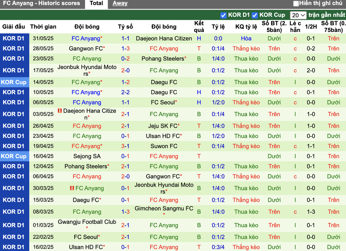Open Jeonbuk Hyundai Motors link in 17/05/25 row
The width and height of the screenshot is (346, 251).
87,70
